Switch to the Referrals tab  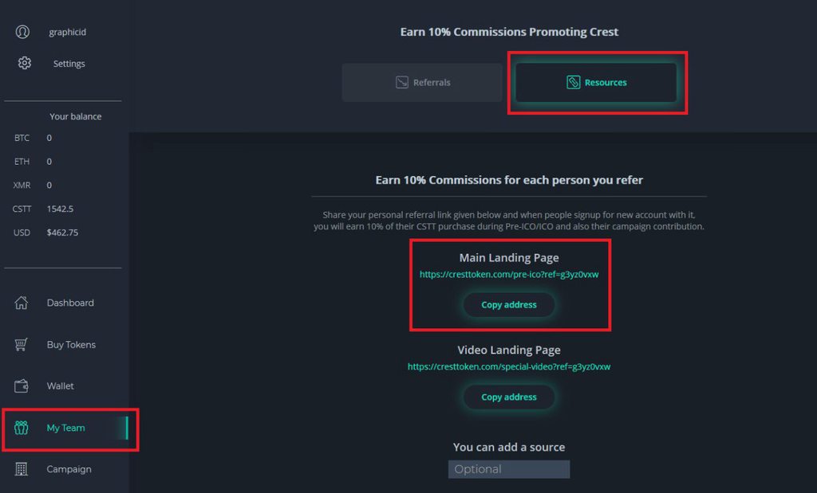point(422,83)
